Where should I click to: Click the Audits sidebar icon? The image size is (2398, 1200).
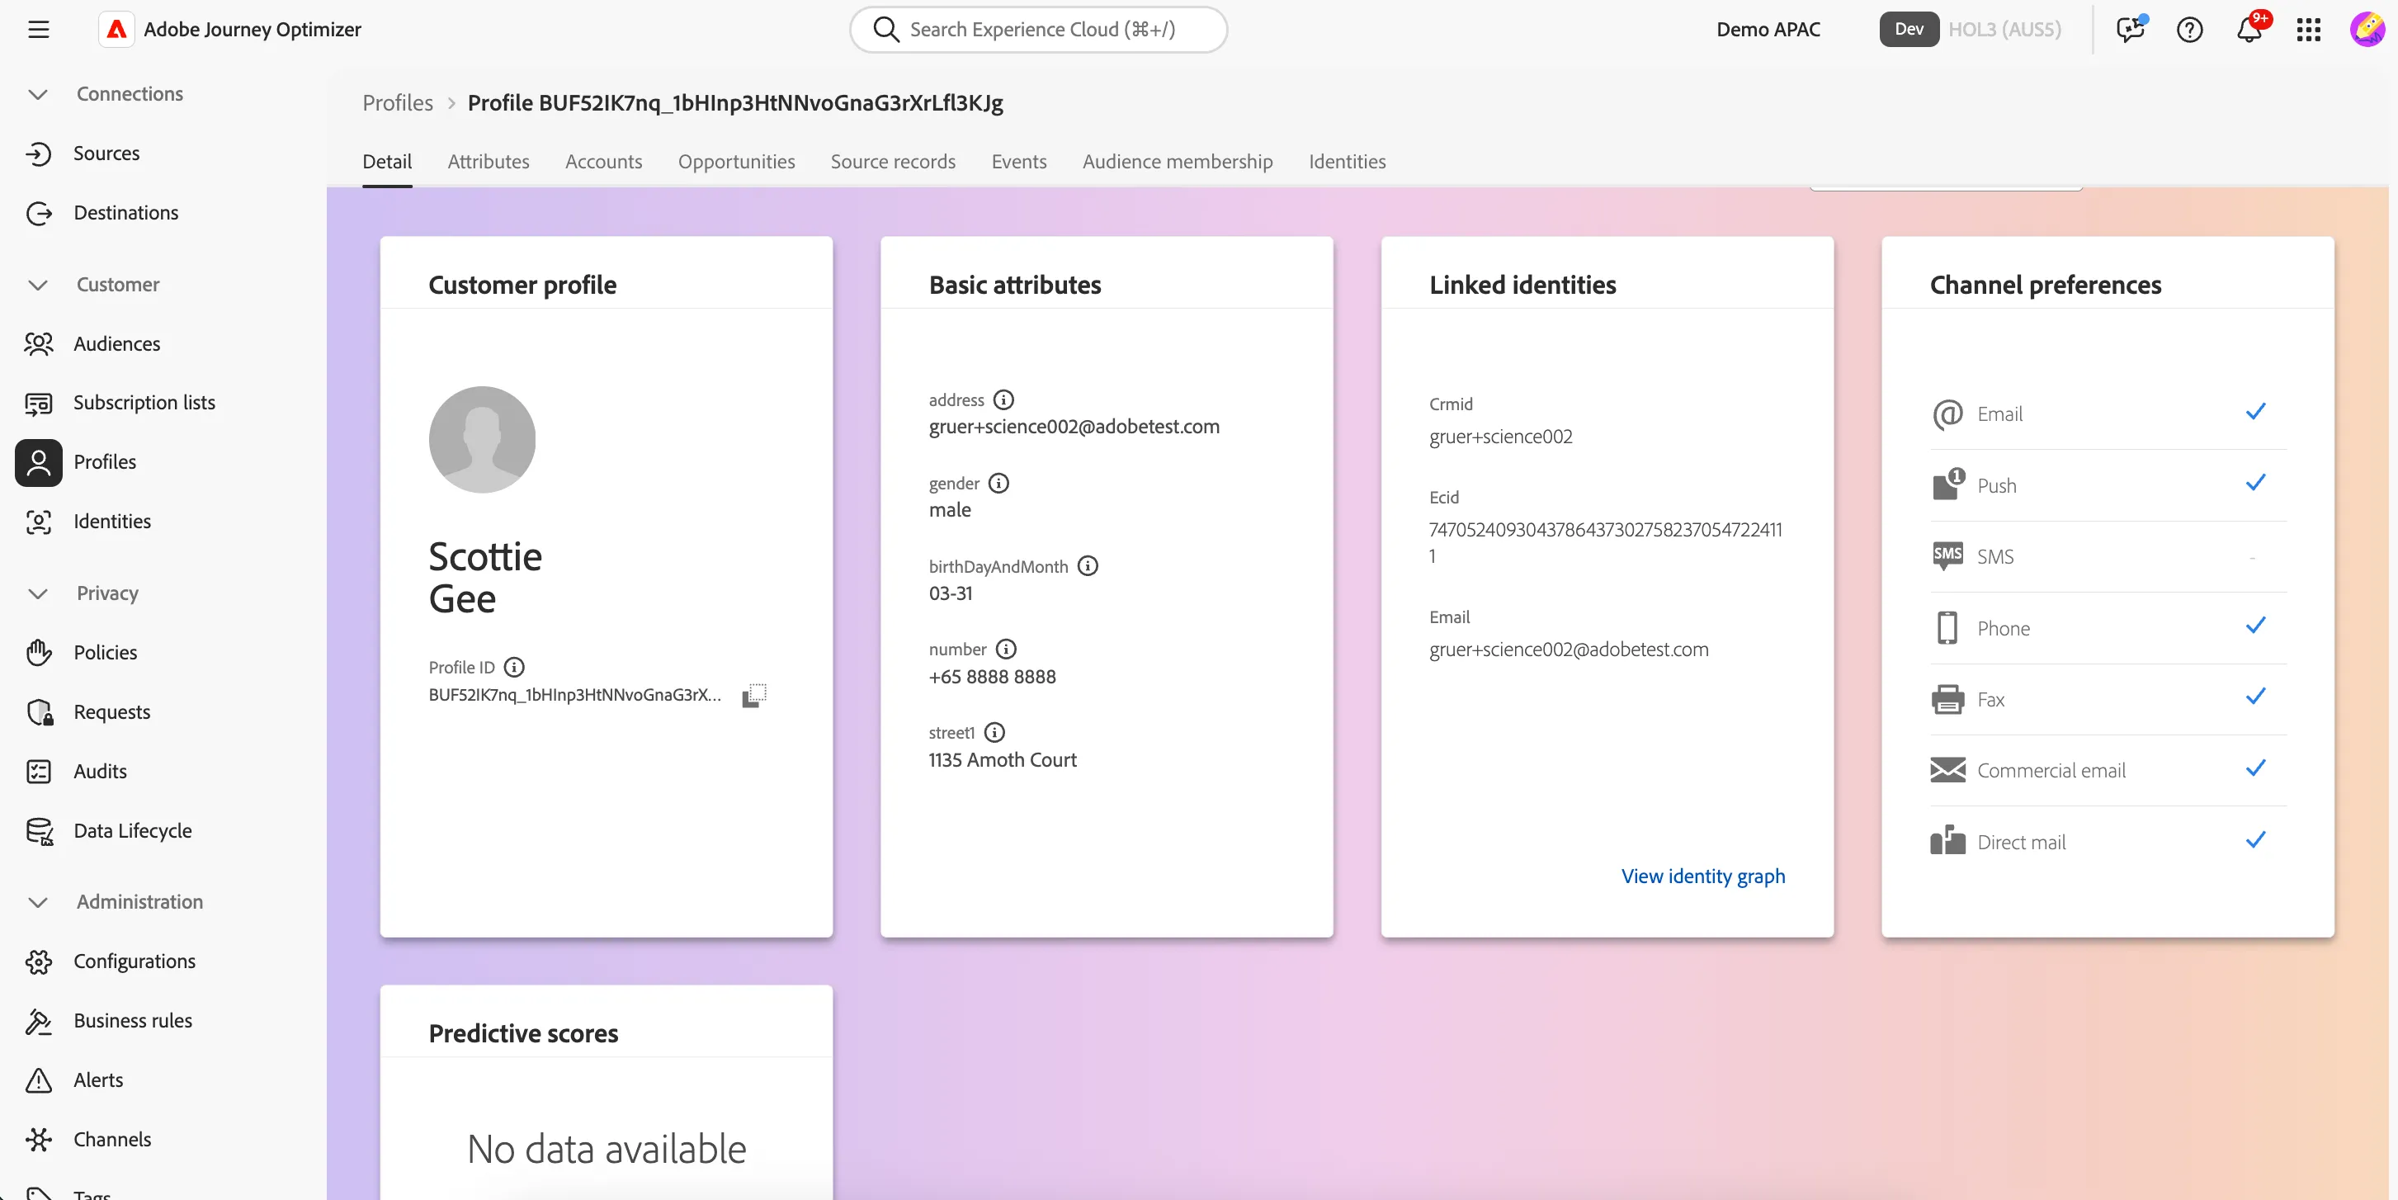click(x=38, y=772)
